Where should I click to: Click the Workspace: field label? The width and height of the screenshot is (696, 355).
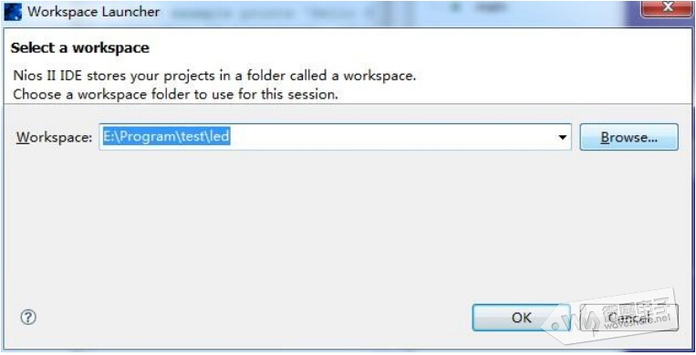click(54, 137)
